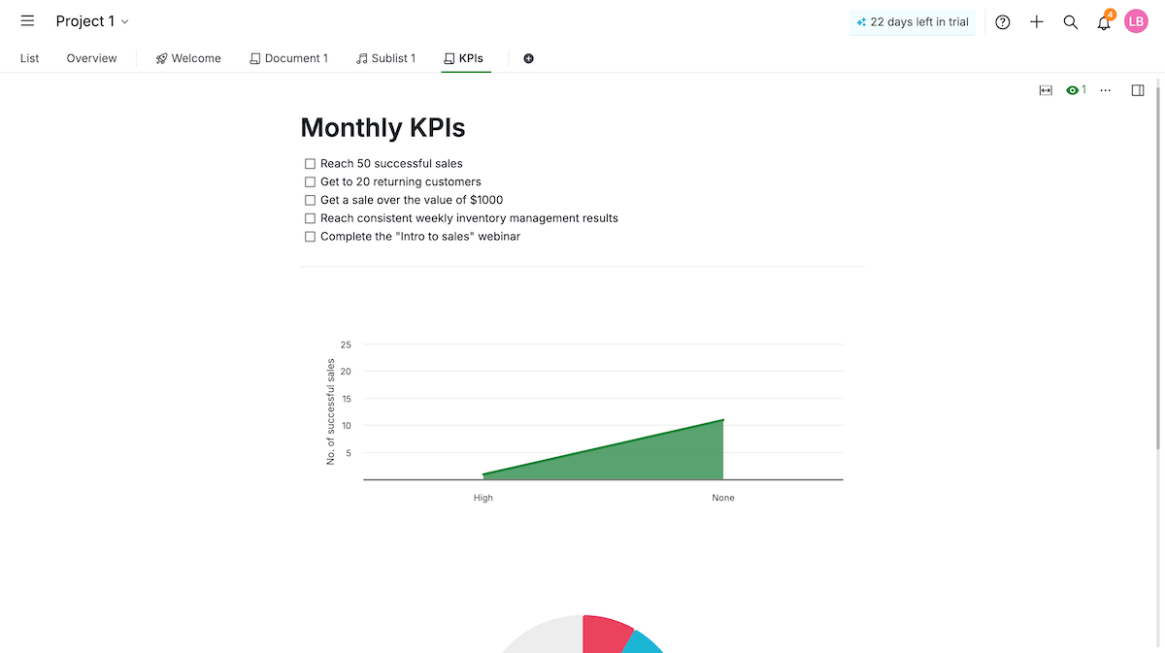
Task: Click the page width adjustment icon
Action: click(1045, 89)
